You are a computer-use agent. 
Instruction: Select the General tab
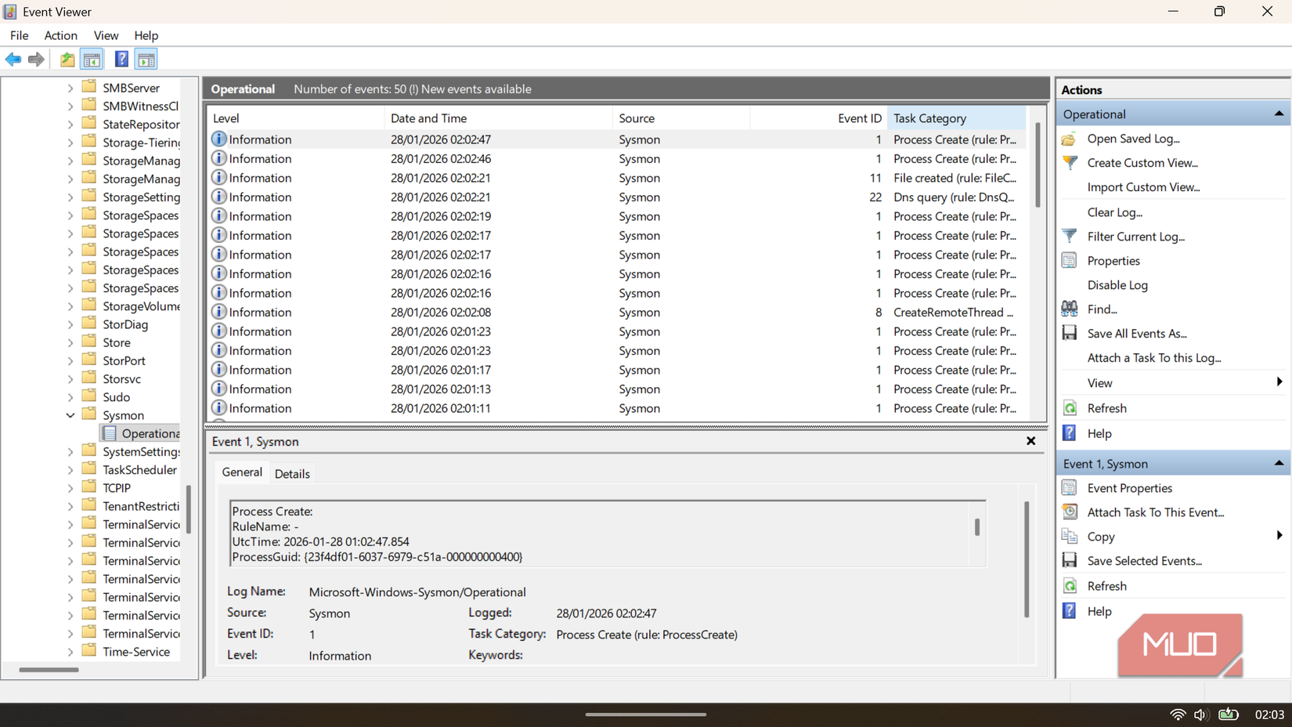(242, 472)
